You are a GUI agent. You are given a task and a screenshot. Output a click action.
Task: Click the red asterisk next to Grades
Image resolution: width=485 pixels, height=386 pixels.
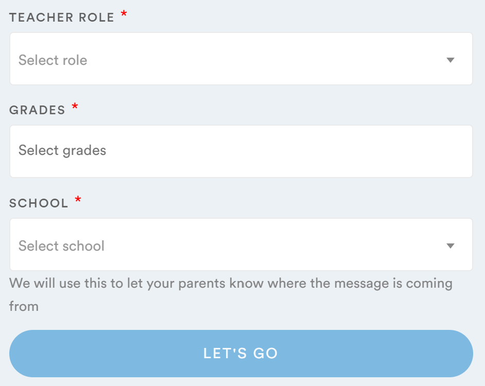pos(75,108)
